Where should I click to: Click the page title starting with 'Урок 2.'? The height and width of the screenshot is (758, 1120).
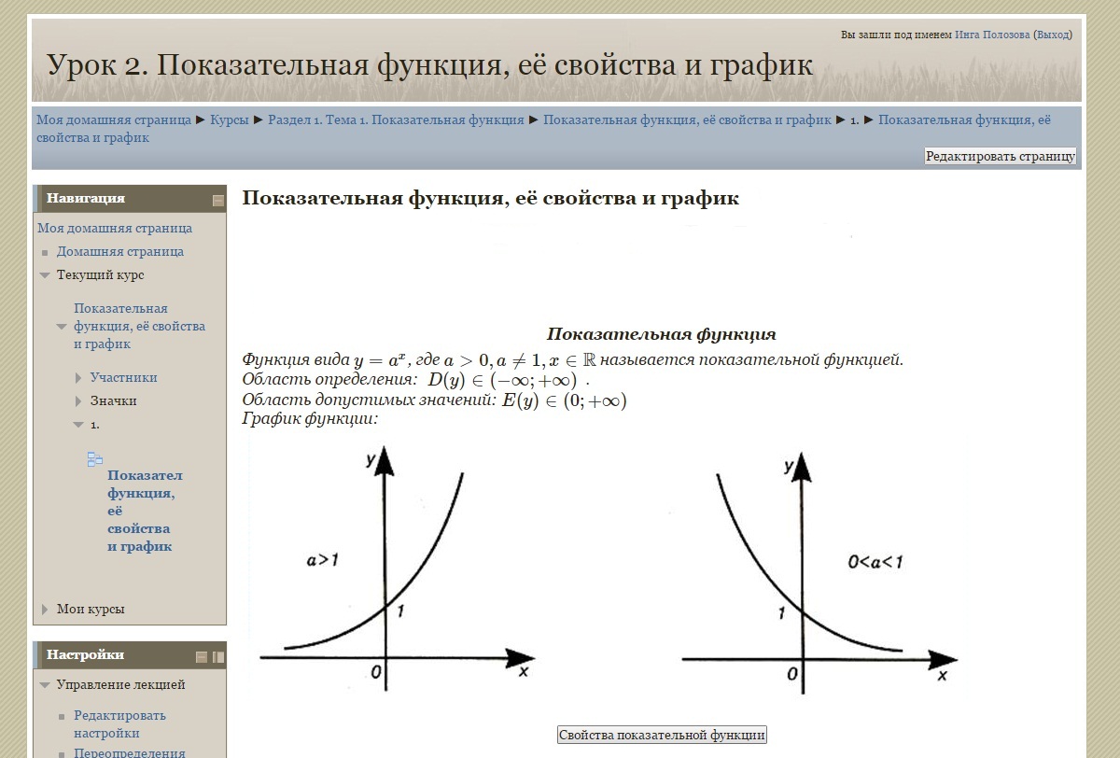429,65
